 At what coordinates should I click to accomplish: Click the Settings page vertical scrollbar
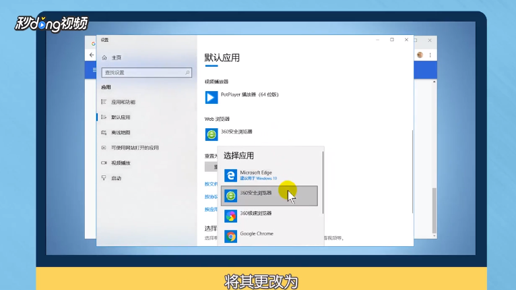click(412, 171)
